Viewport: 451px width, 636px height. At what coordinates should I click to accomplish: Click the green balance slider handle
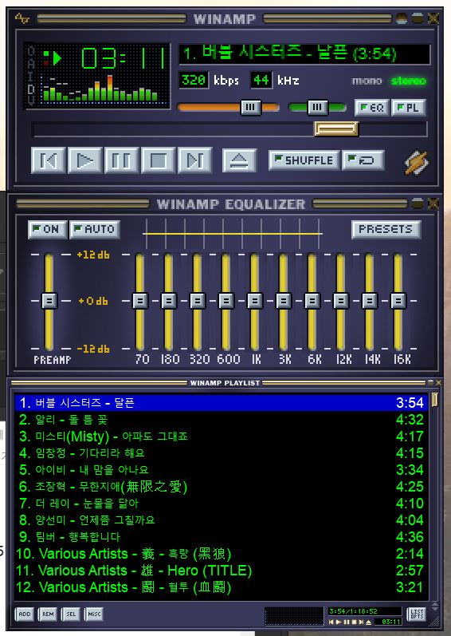point(317,108)
